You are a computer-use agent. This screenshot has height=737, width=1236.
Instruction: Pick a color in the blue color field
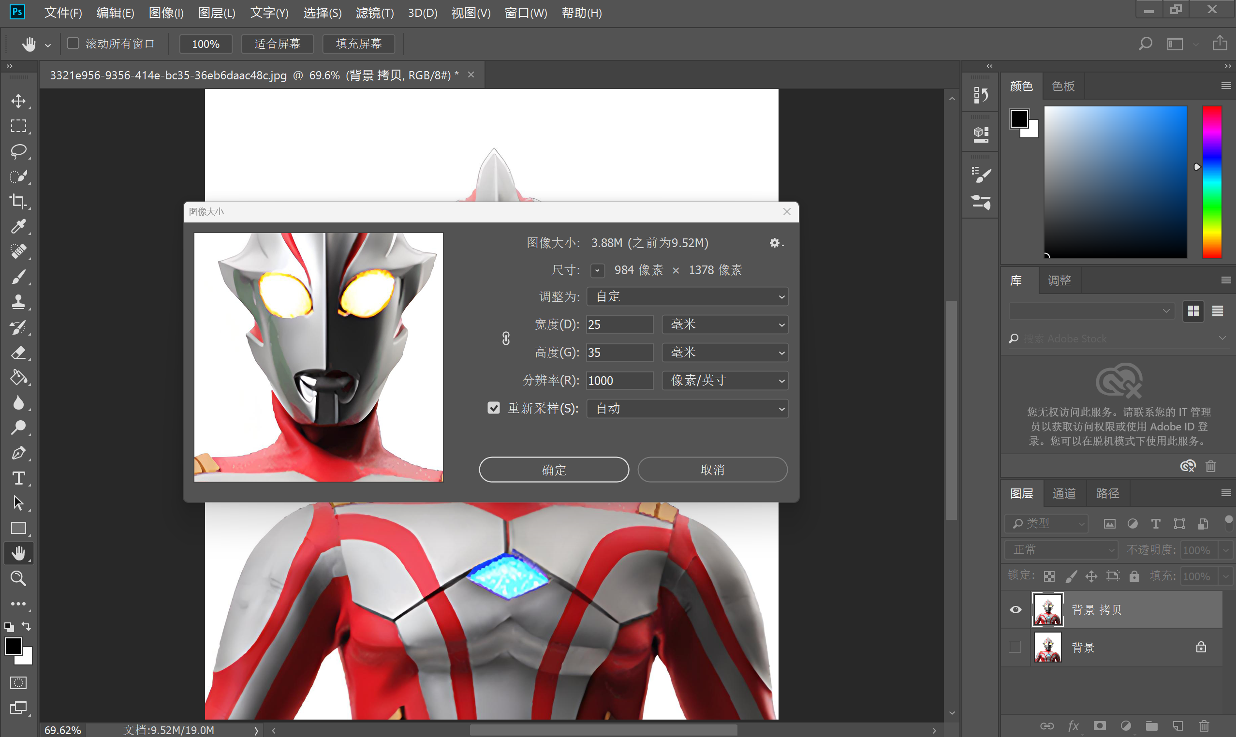1115,182
